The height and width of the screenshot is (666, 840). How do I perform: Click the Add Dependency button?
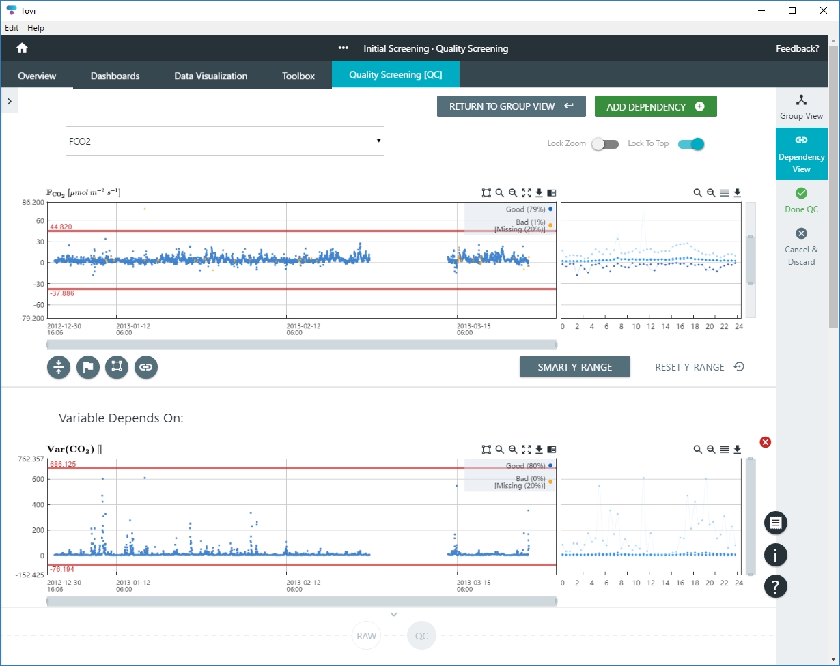[656, 106]
